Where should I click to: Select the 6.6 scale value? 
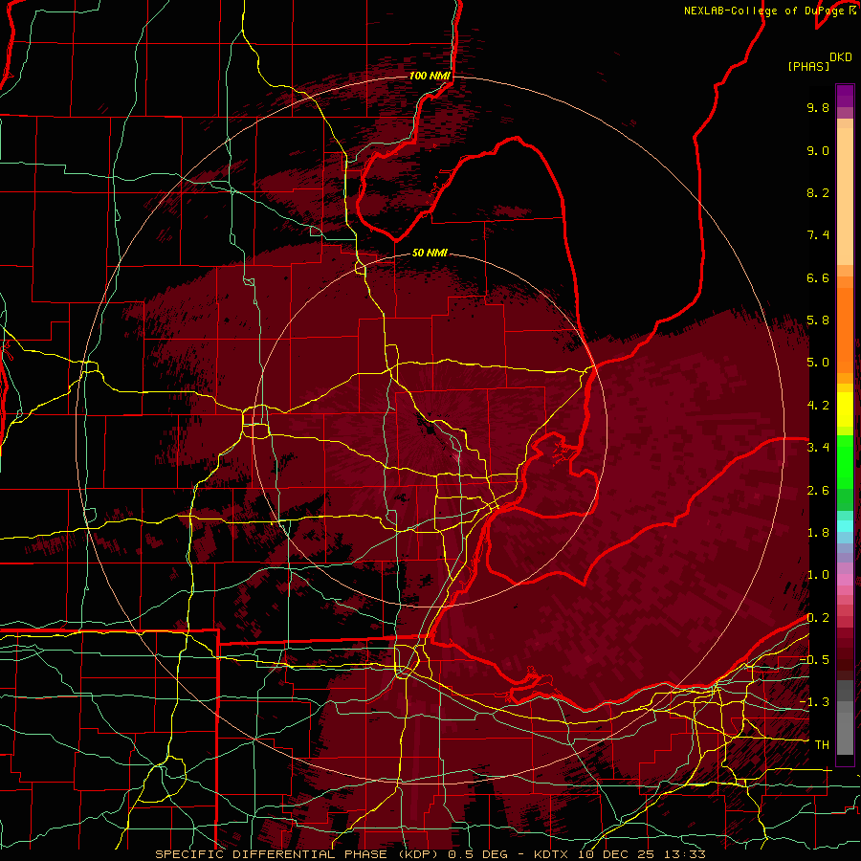(818, 277)
